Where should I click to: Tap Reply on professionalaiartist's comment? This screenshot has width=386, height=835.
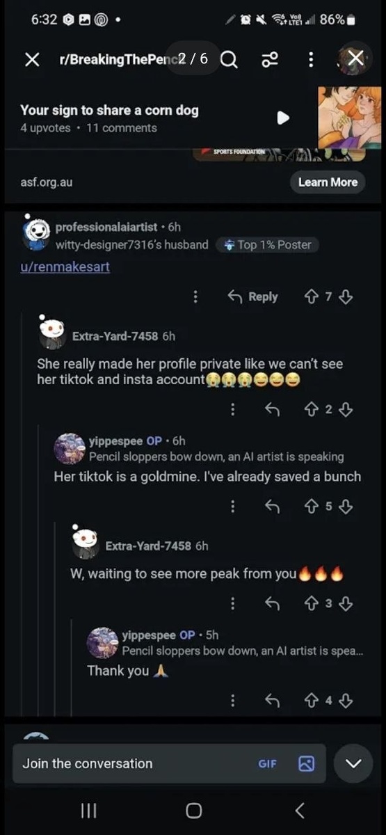pos(253,297)
